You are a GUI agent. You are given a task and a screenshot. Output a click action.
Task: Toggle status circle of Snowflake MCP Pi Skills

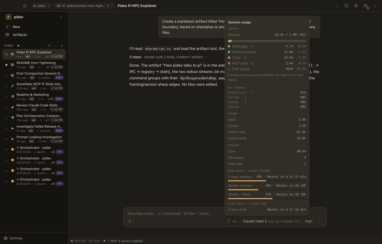[x=6, y=86]
